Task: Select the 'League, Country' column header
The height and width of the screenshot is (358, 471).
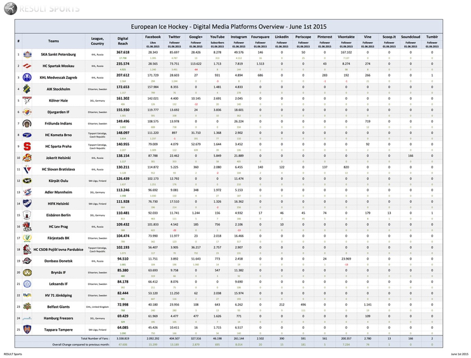Action: pyautogui.click(x=97, y=41)
